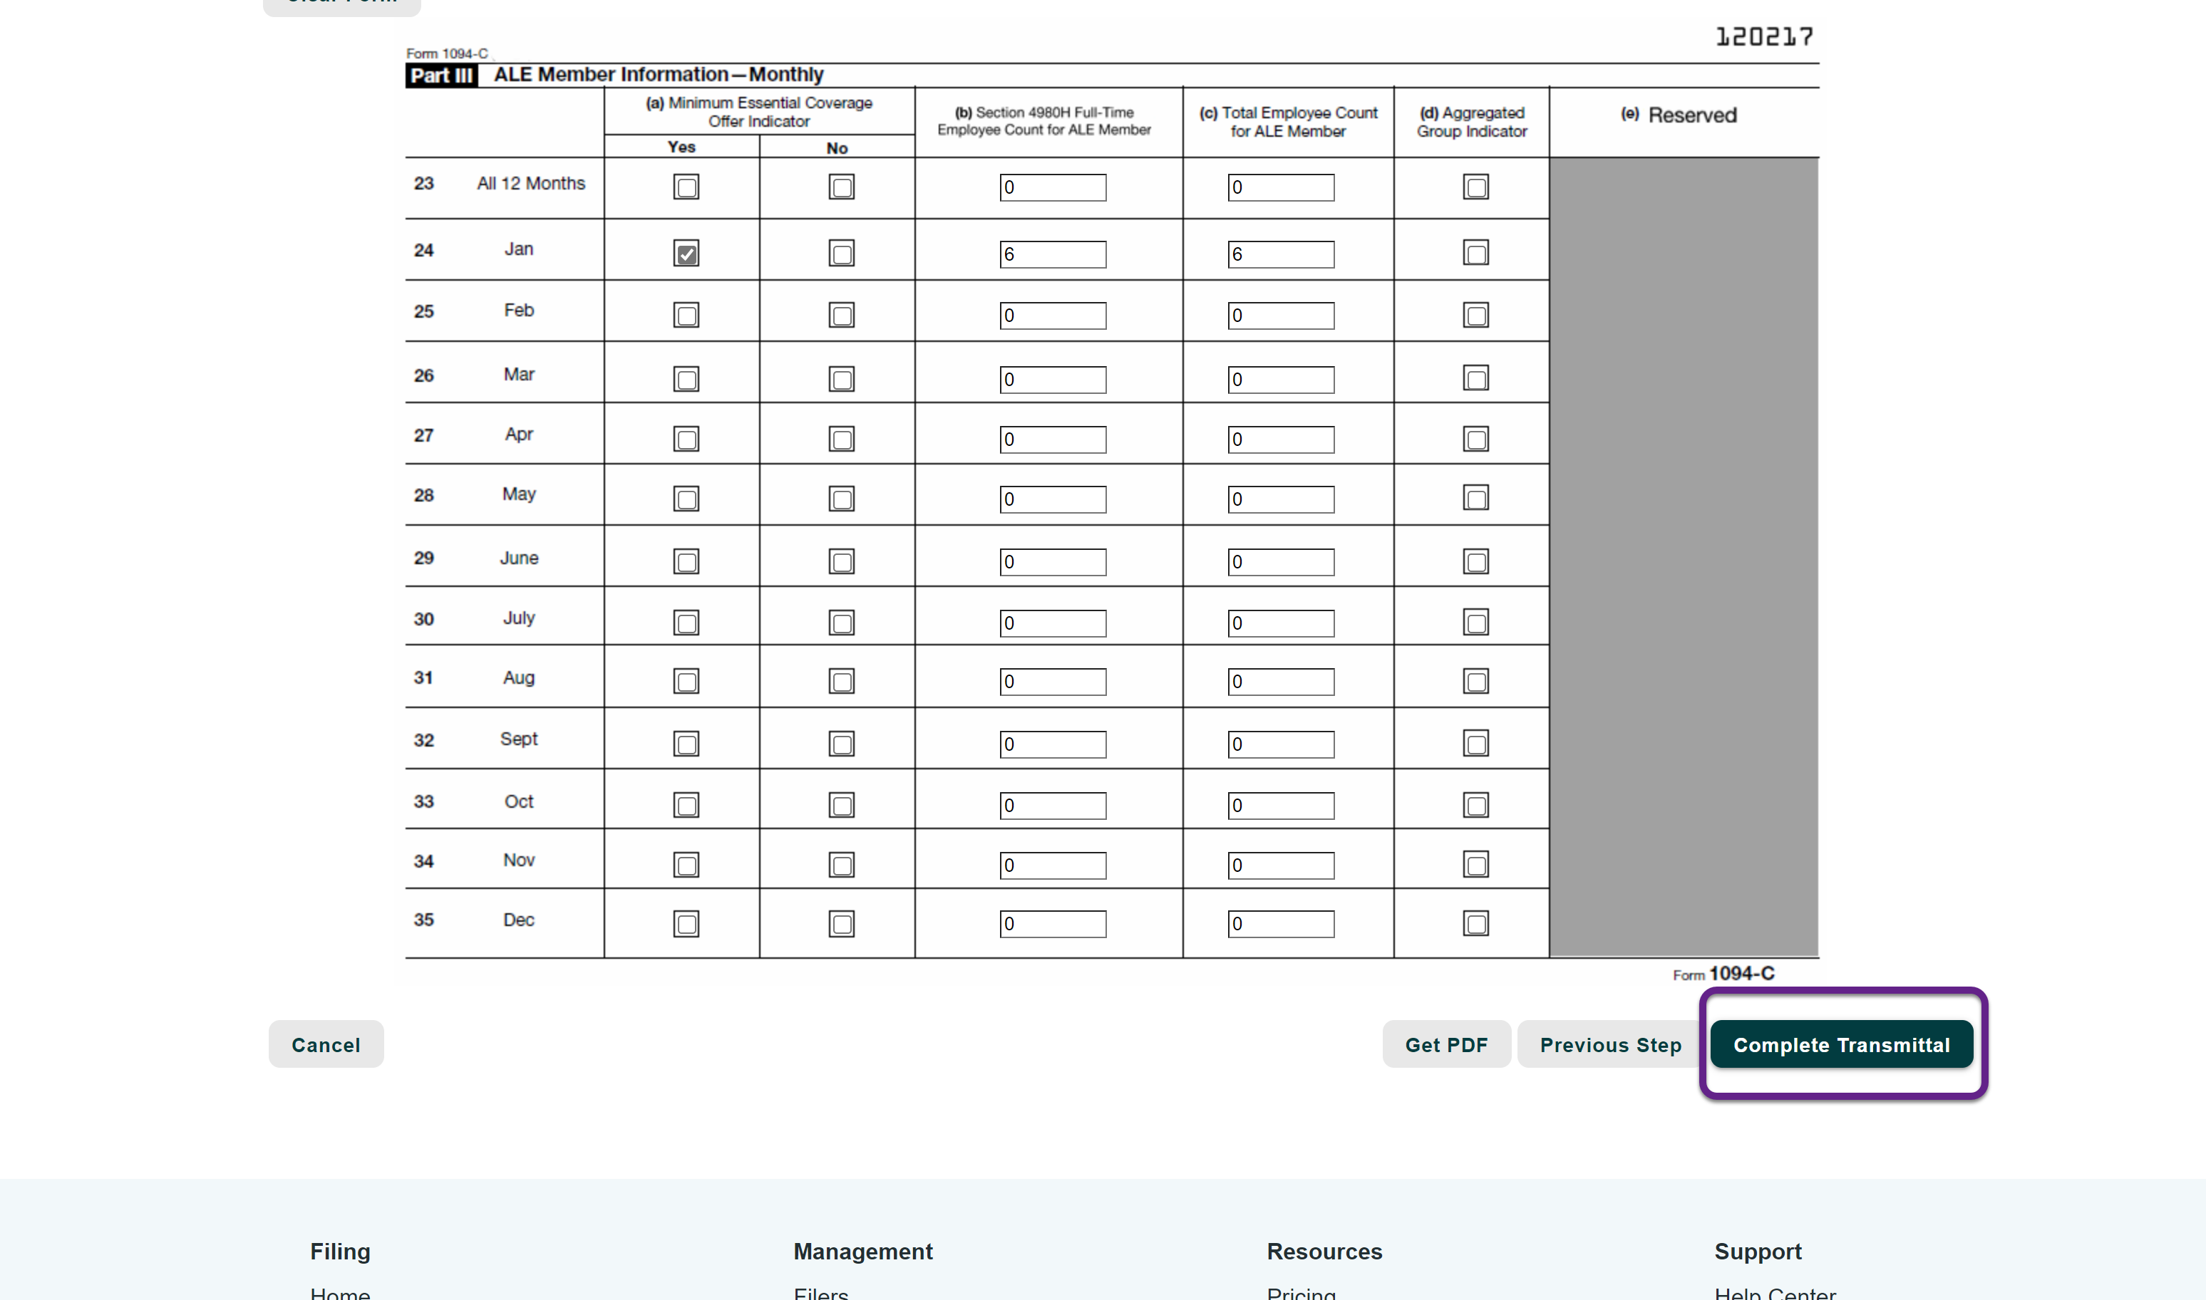Click Jan full-time employee count field

coord(1053,254)
